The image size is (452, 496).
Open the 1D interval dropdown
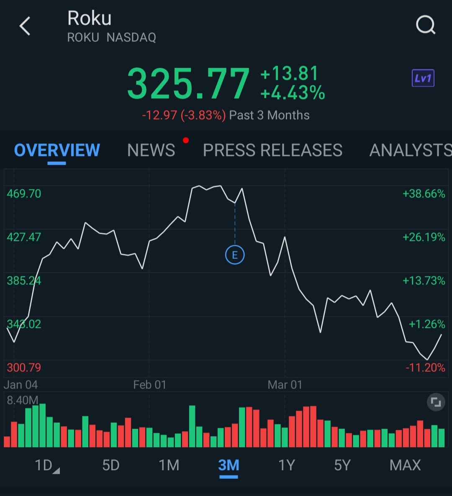tap(47, 465)
